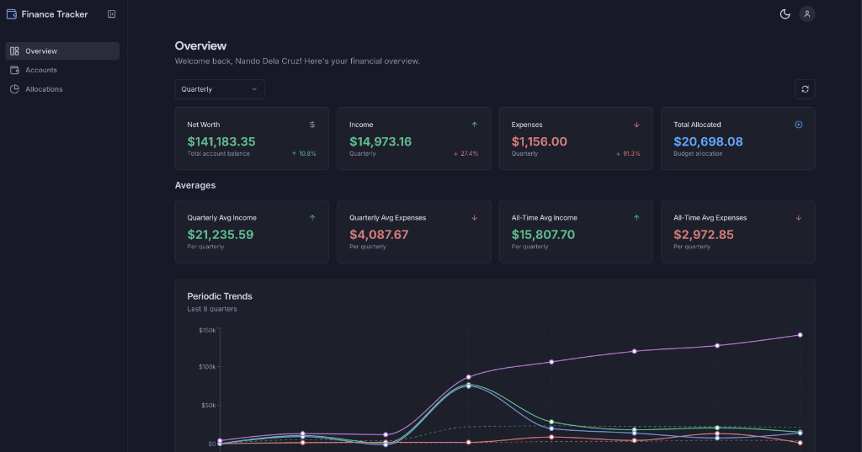Click the down arrow on the Expenses card
This screenshot has width=862, height=452.
(x=636, y=125)
